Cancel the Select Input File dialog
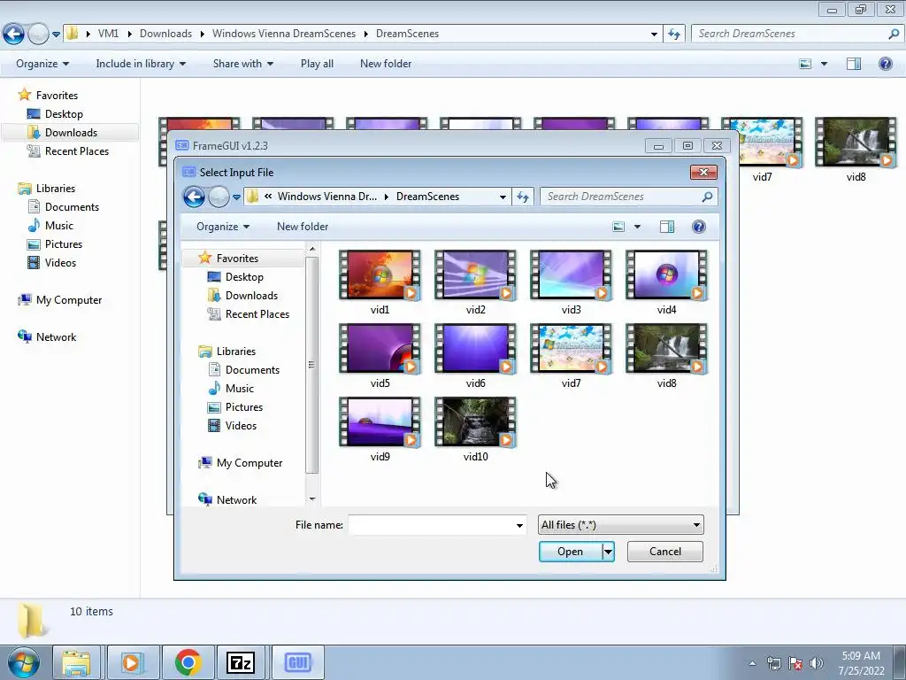 point(665,552)
